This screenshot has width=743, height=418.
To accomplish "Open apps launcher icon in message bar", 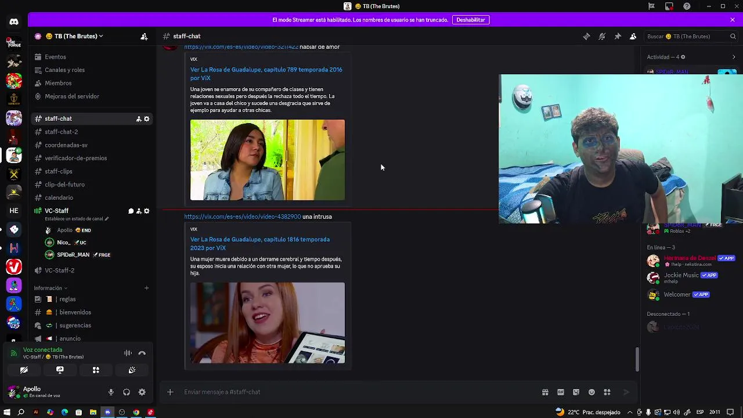I will click(x=607, y=392).
